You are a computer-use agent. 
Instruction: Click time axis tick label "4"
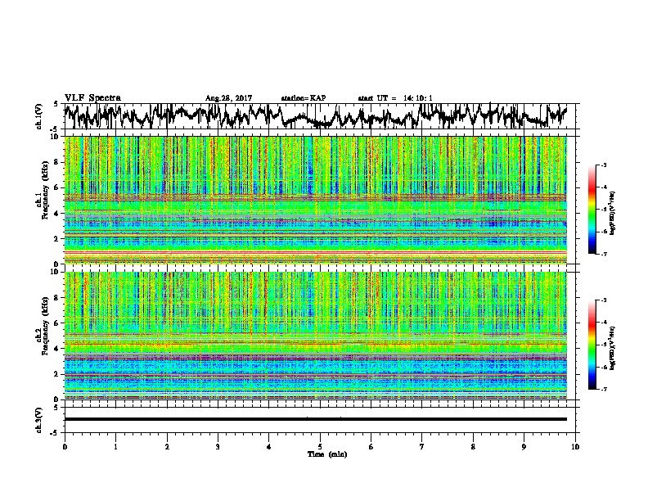point(269,447)
